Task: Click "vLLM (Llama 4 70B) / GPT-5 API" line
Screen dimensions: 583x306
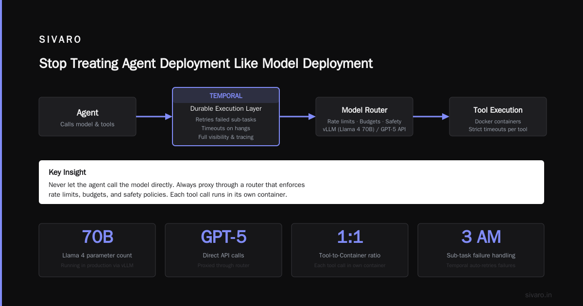Action: point(364,129)
